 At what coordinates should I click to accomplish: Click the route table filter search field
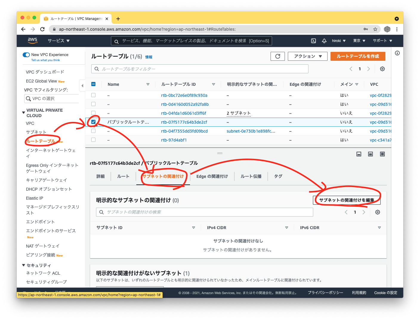tap(200, 69)
